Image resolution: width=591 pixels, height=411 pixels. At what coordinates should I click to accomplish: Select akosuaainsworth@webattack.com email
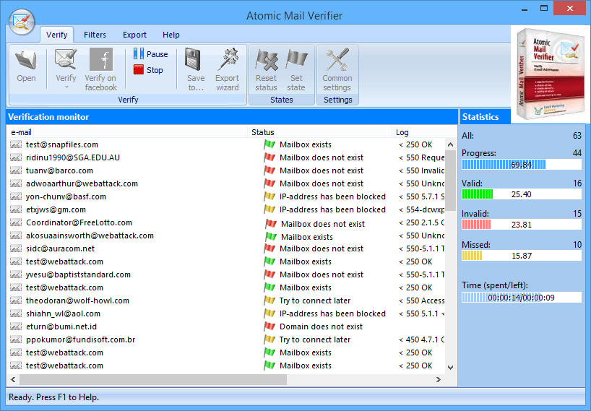click(90, 235)
